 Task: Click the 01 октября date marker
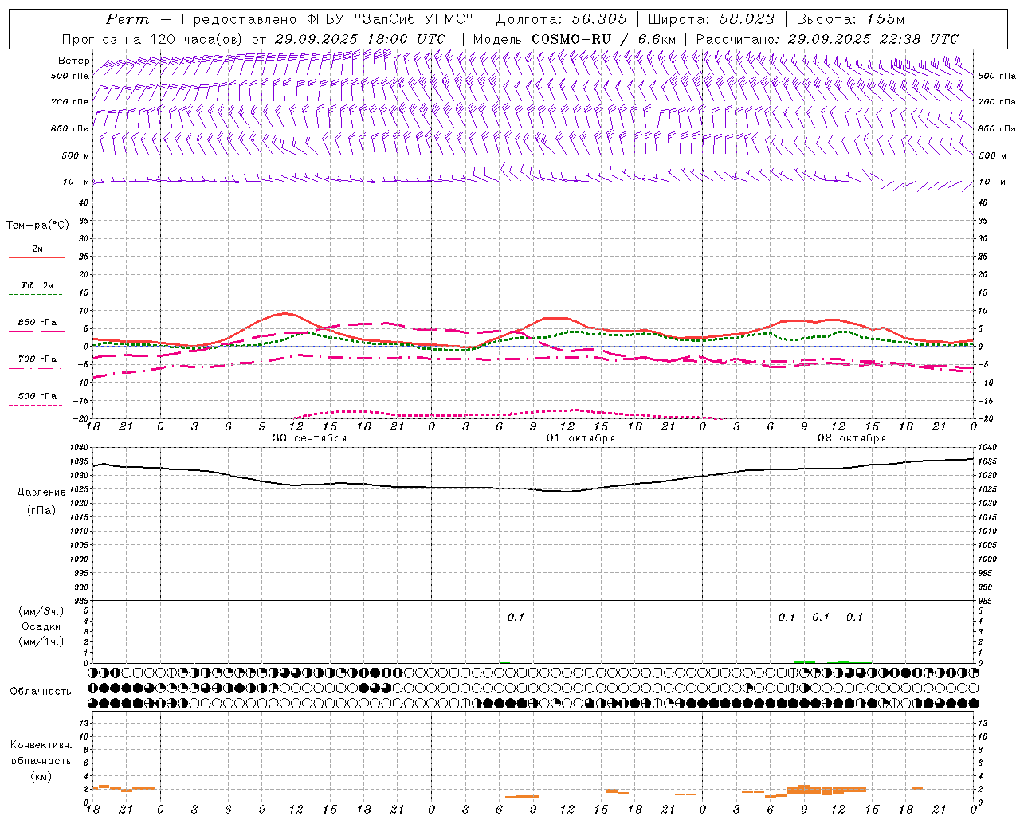point(581,438)
